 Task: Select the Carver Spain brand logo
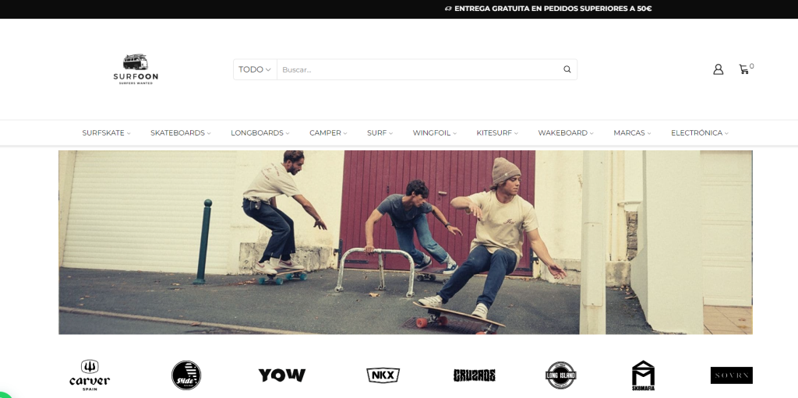pyautogui.click(x=90, y=375)
